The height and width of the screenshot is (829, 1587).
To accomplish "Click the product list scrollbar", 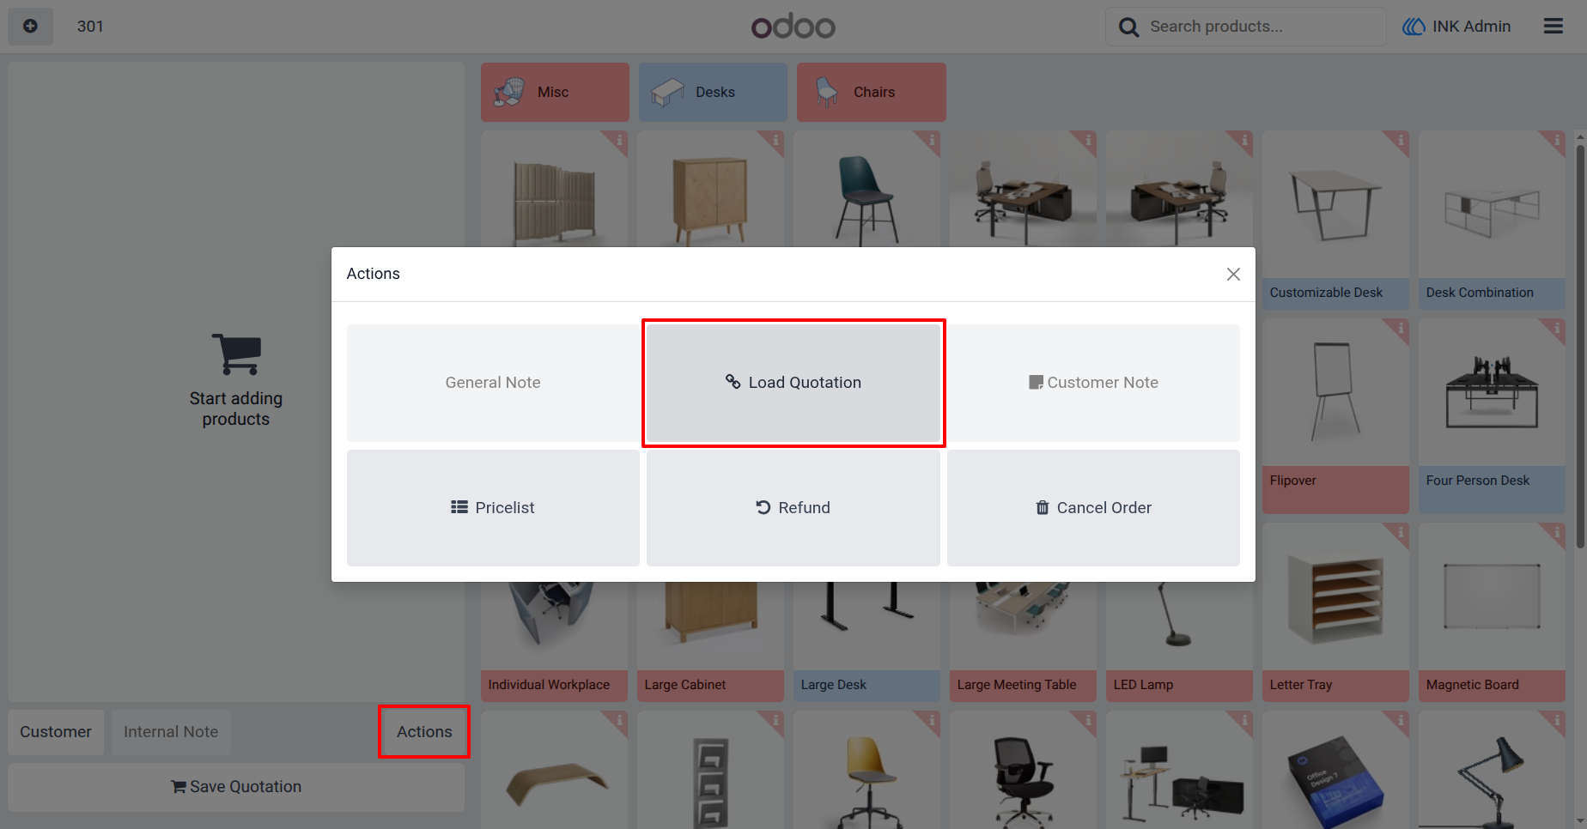I will click(x=1580, y=347).
